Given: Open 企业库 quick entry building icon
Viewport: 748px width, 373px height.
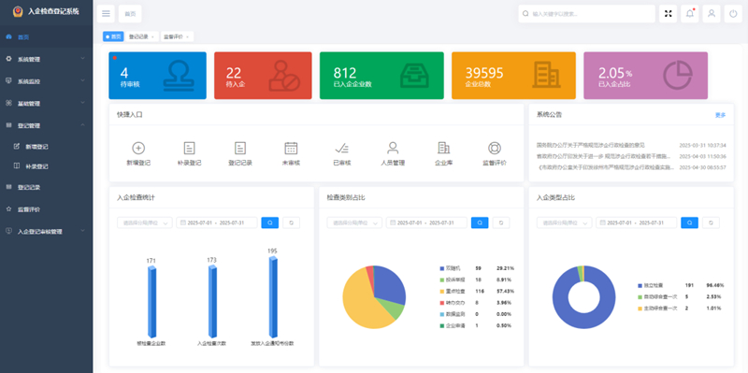Looking at the screenshot, I should tap(443, 149).
